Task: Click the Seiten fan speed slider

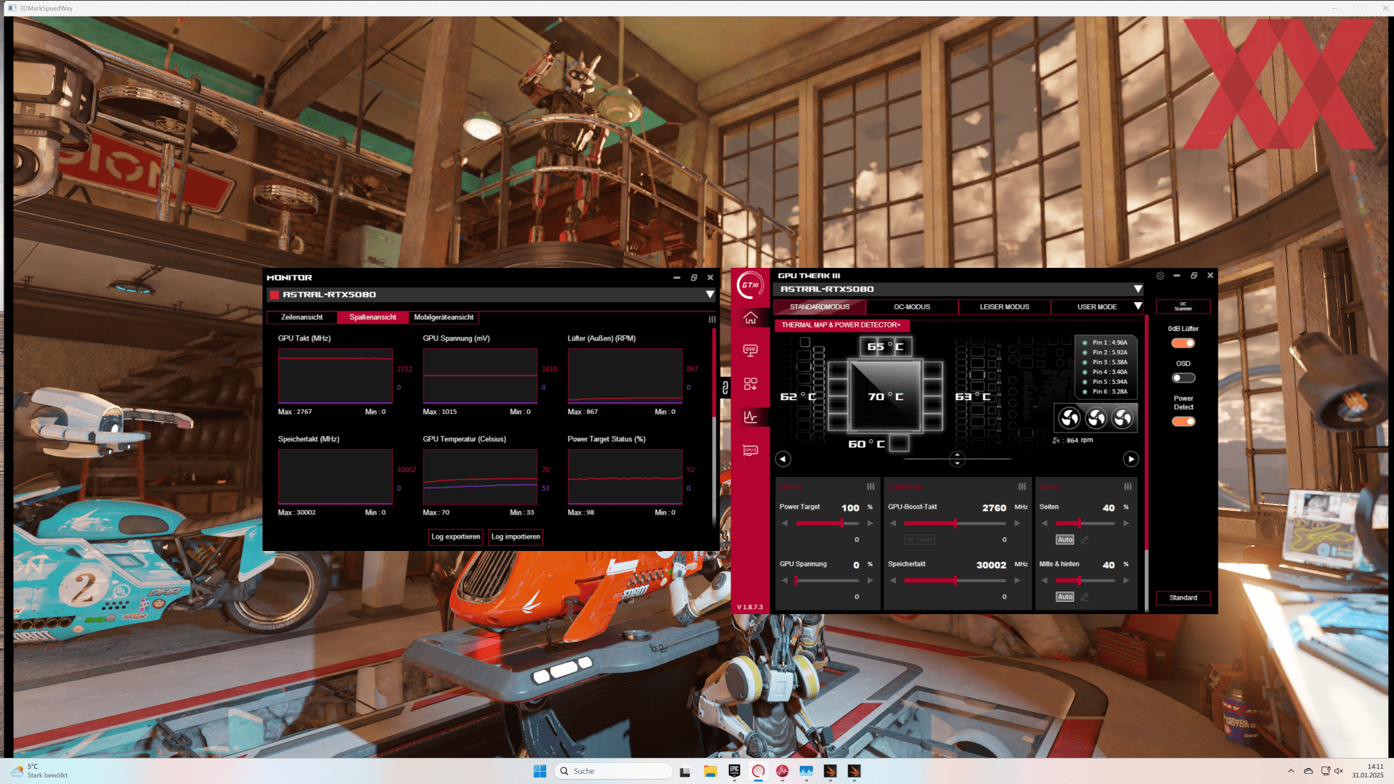Action: click(x=1085, y=523)
